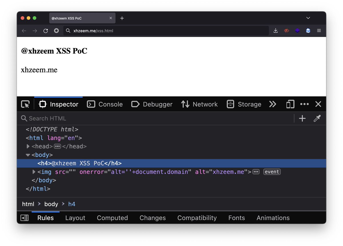Click html in the breadcrumb bar
Viewport: 343px width, 246px height.
[28, 204]
